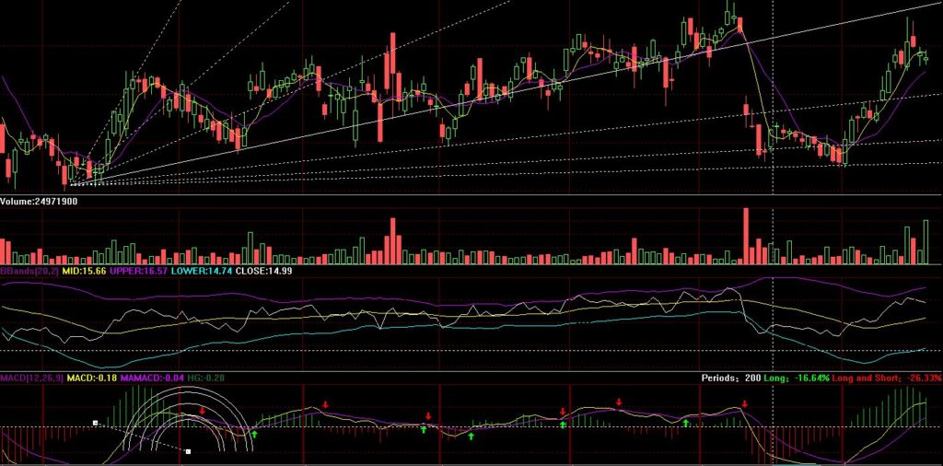Grab the lower white handle at the arcs' center
Viewport: 943px width, 466px height.
pos(188,451)
